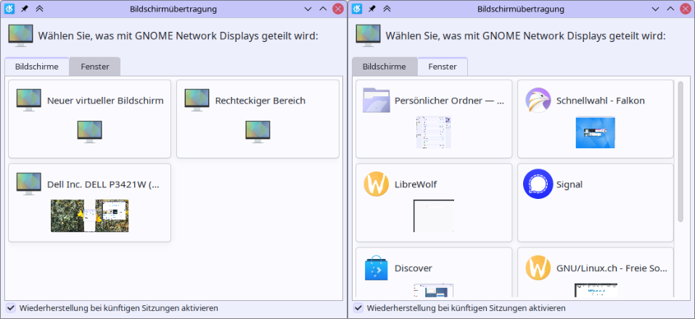Minimize the left window with down chevron
Screen dimensions: 695x319
(x=308, y=9)
